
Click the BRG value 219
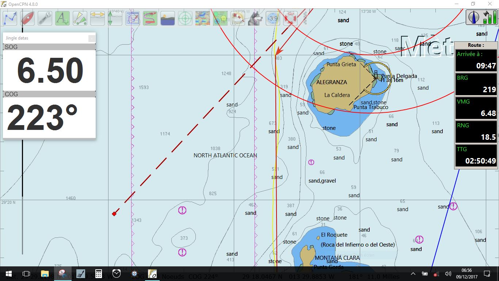(489, 90)
